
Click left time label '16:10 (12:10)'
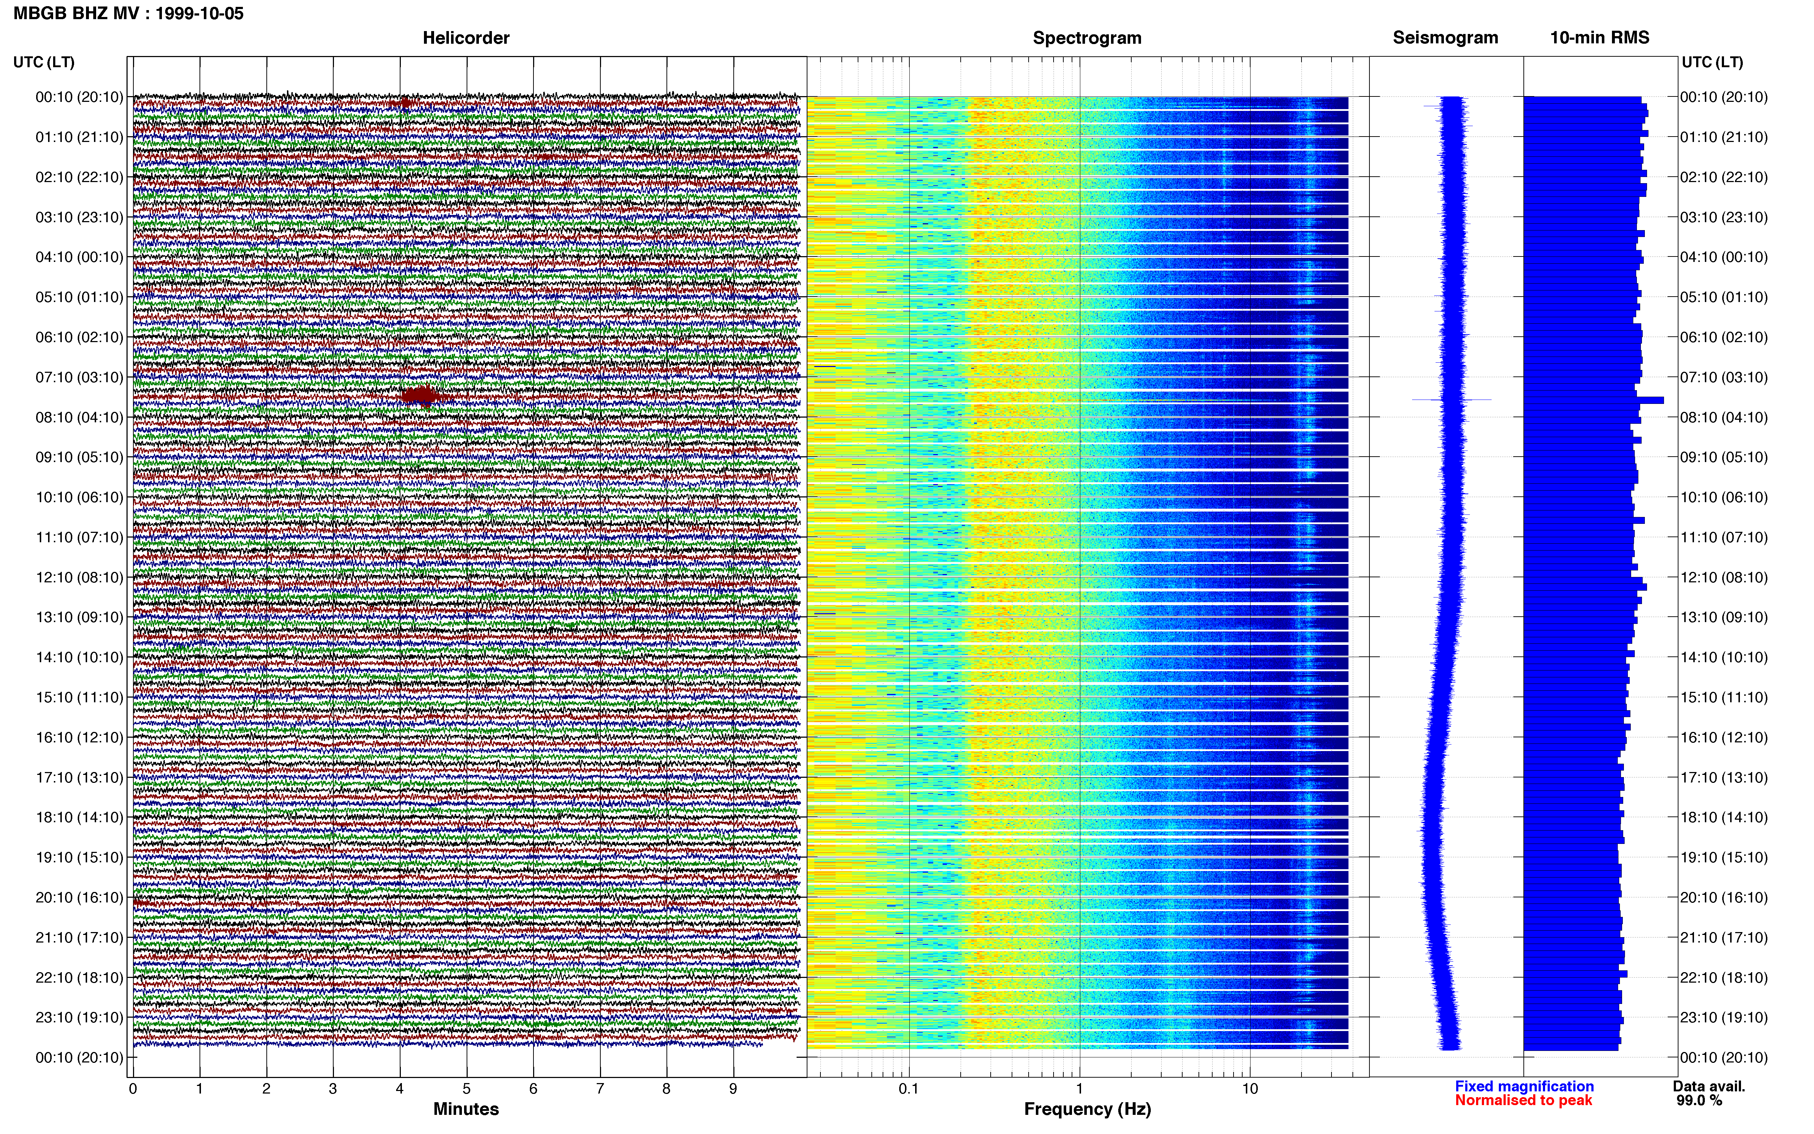coord(80,737)
